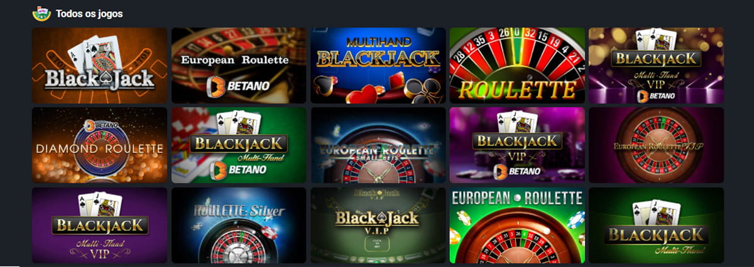754x267 pixels.
Task: Open green Blackjack Multi-Hand Betano tile
Action: coord(239,145)
